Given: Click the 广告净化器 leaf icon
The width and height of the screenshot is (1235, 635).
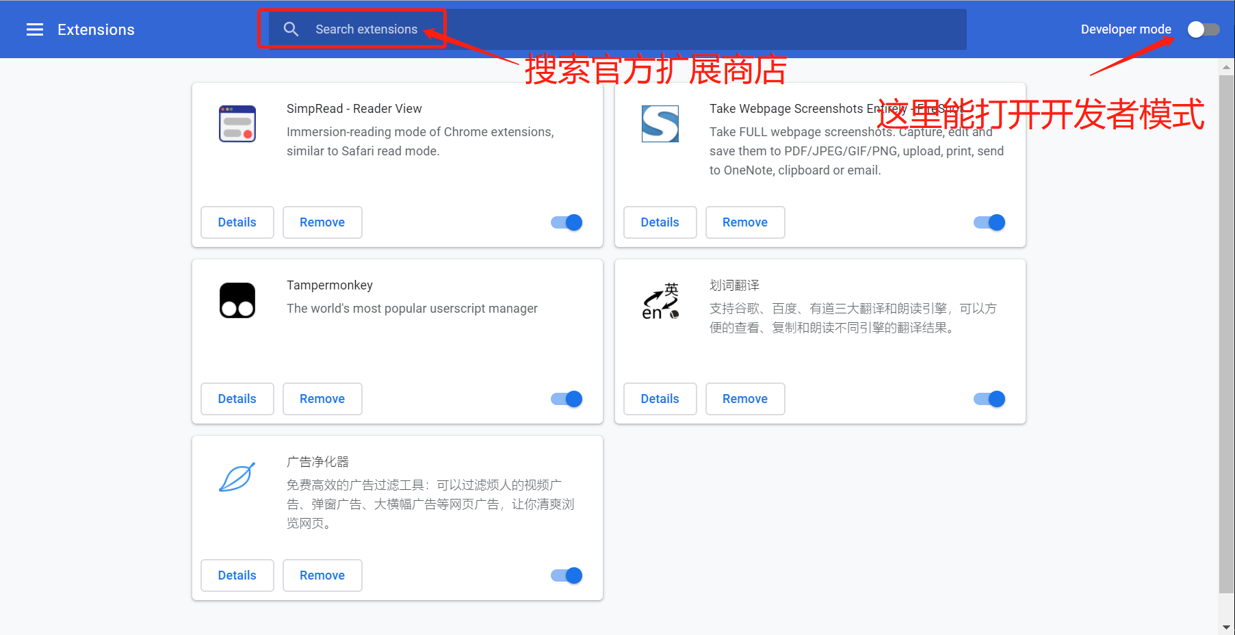Looking at the screenshot, I should (x=237, y=477).
